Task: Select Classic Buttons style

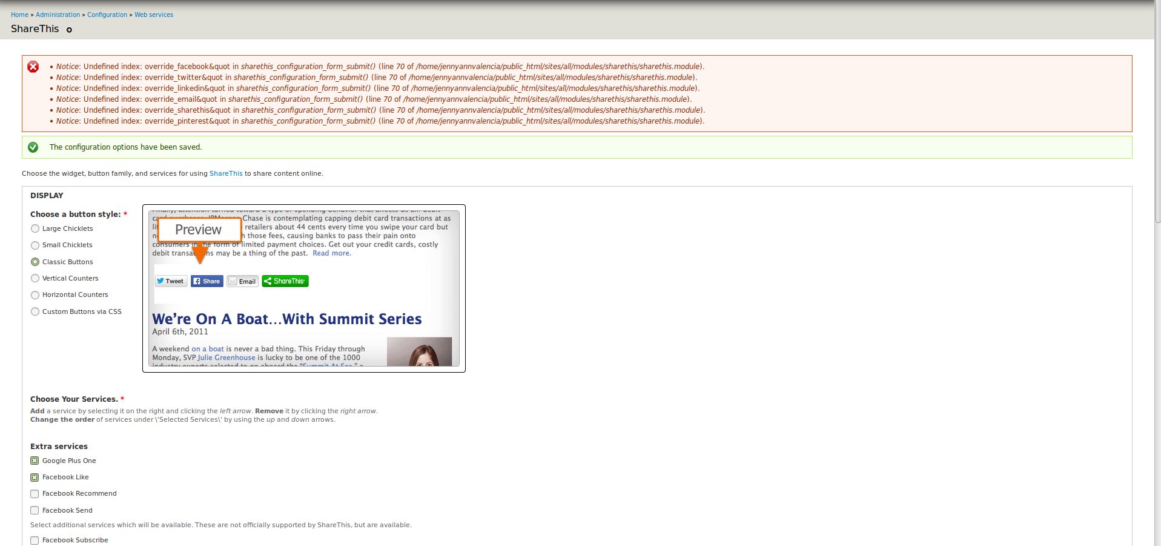Action: (35, 262)
